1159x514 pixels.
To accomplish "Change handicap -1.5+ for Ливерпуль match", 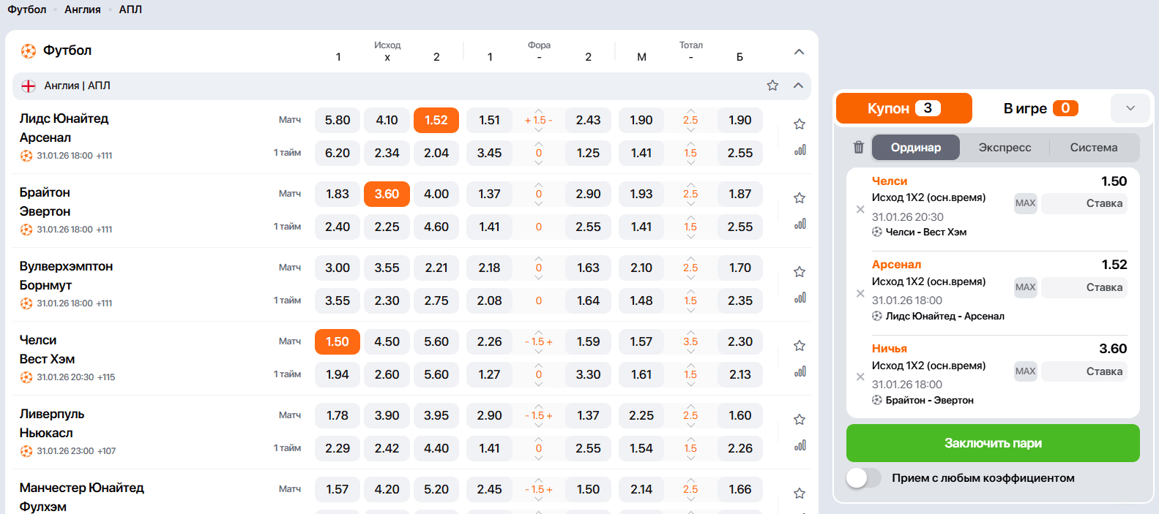I will click(539, 415).
